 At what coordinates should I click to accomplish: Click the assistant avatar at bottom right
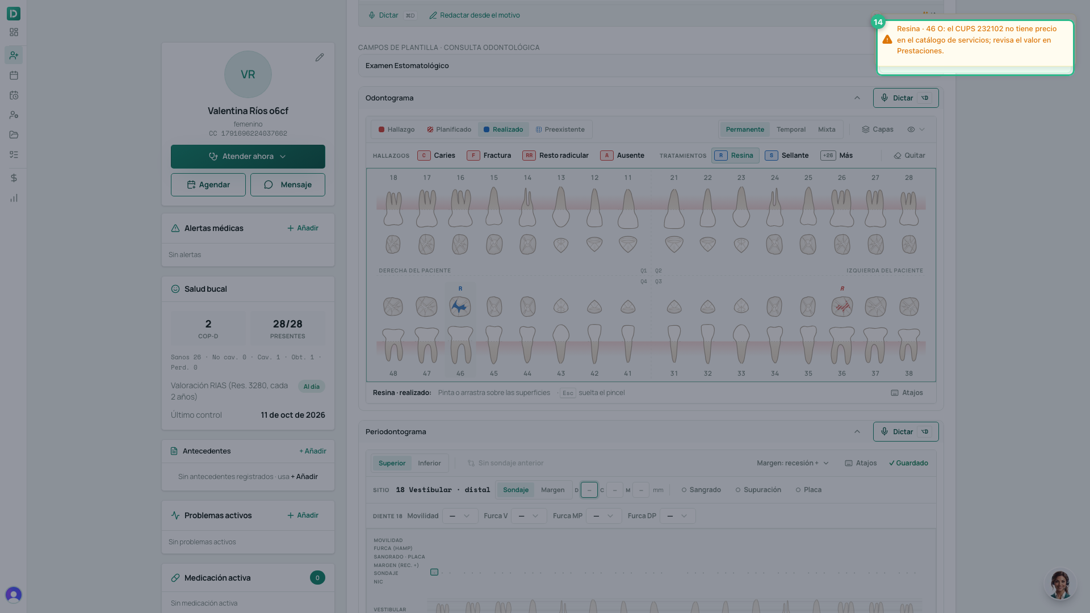click(1060, 584)
